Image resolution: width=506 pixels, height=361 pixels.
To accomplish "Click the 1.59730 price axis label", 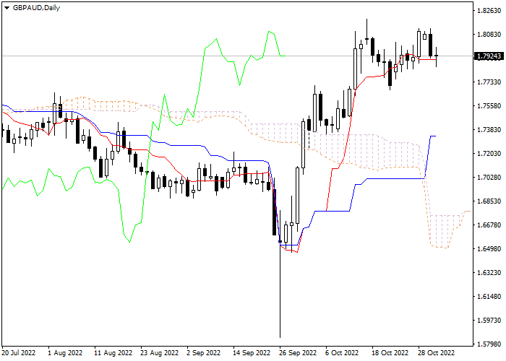I will pyautogui.click(x=489, y=321).
